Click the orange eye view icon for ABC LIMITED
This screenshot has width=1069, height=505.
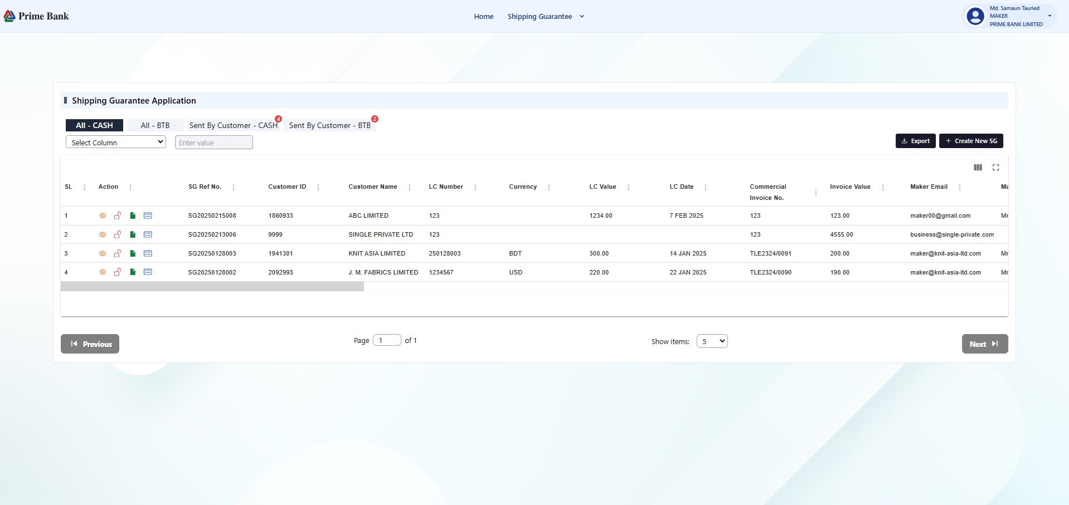click(103, 215)
